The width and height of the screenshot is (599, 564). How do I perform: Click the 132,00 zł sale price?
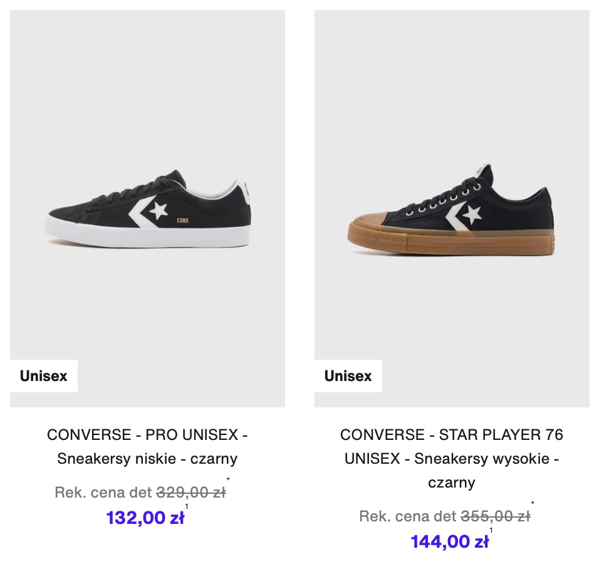point(145,518)
